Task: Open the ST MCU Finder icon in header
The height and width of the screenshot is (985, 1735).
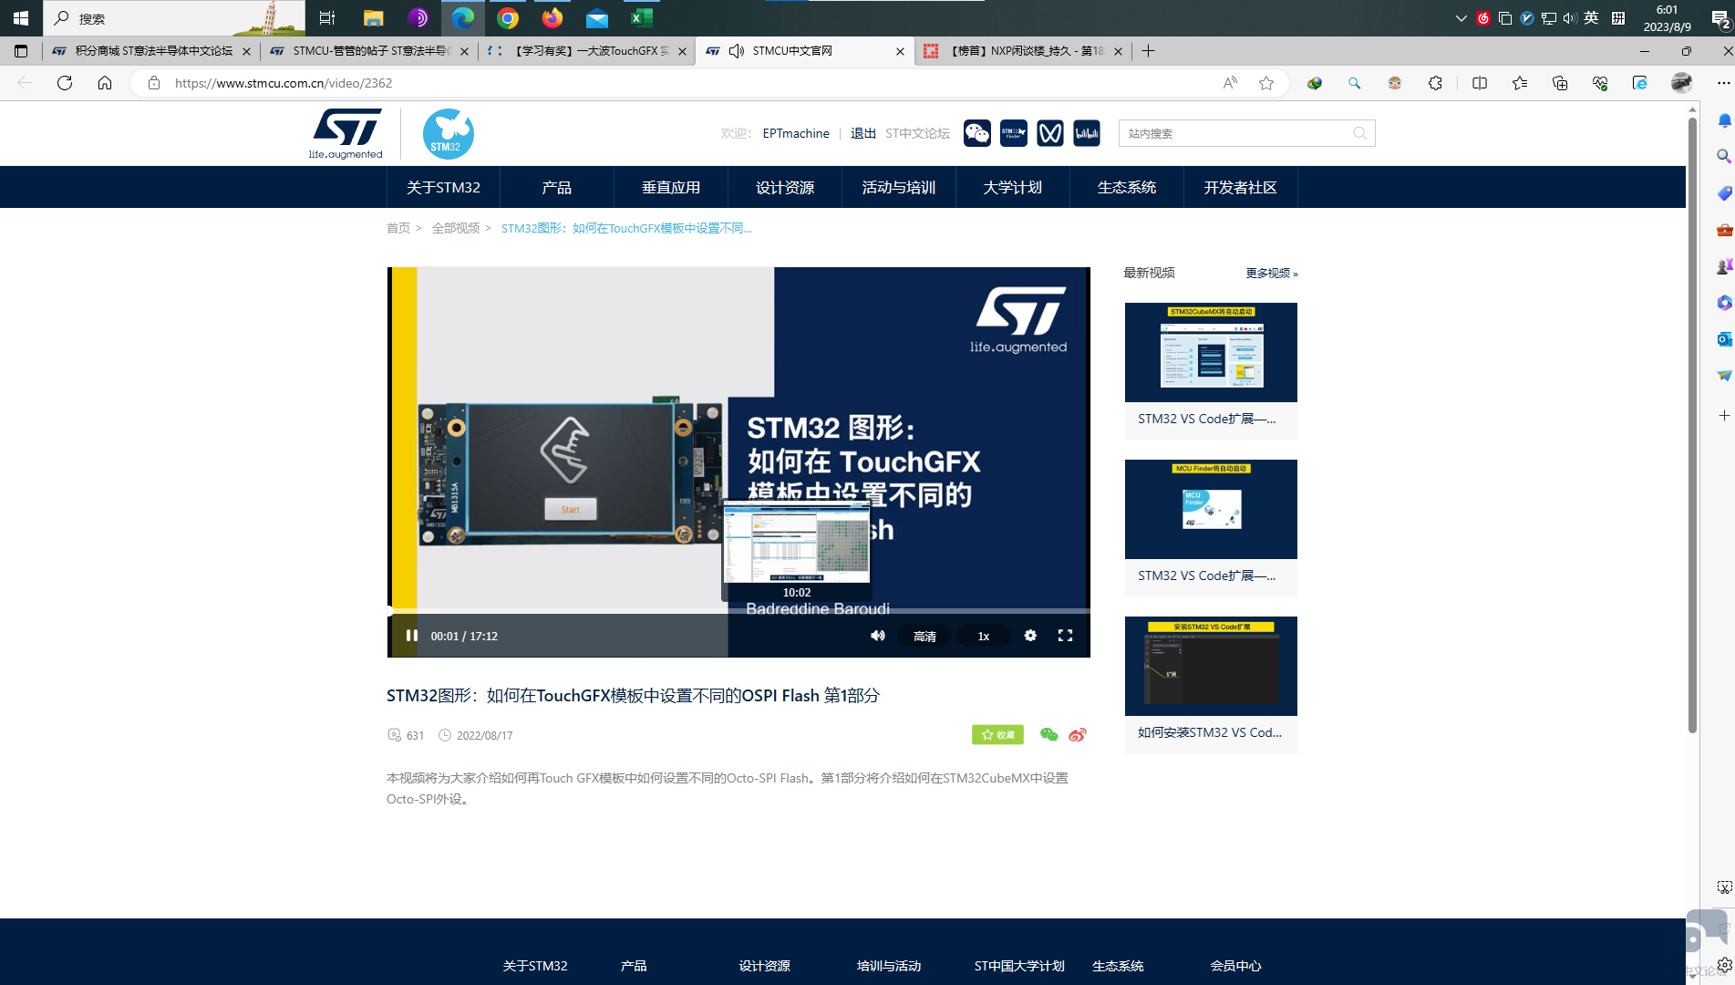Action: point(1014,133)
